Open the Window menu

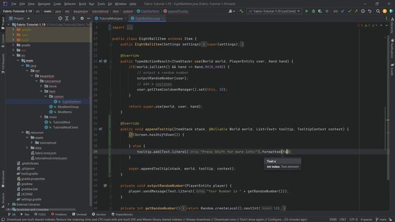coord(120,4)
